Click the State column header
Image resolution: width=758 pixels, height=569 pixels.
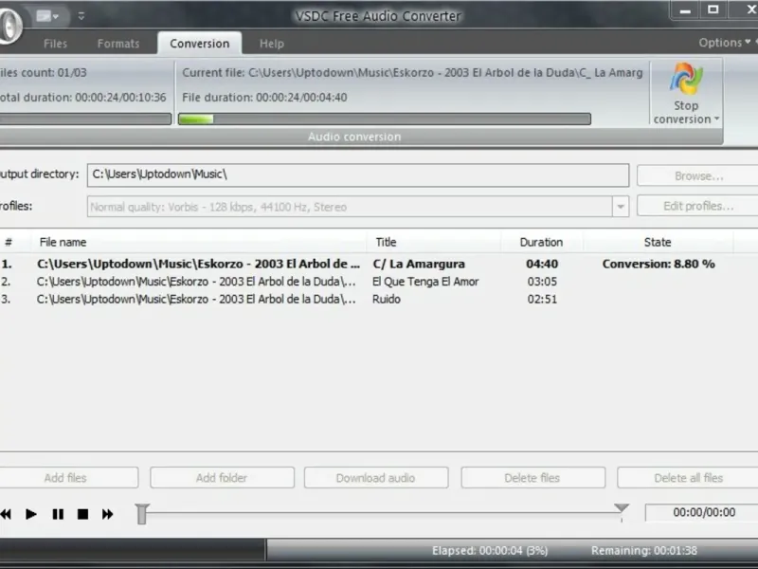pyautogui.click(x=658, y=242)
